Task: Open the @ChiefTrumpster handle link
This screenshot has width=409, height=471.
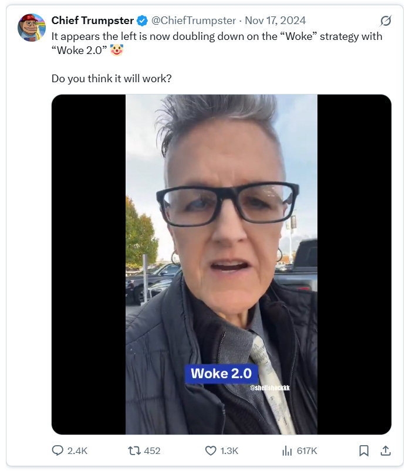Action: pos(194,21)
